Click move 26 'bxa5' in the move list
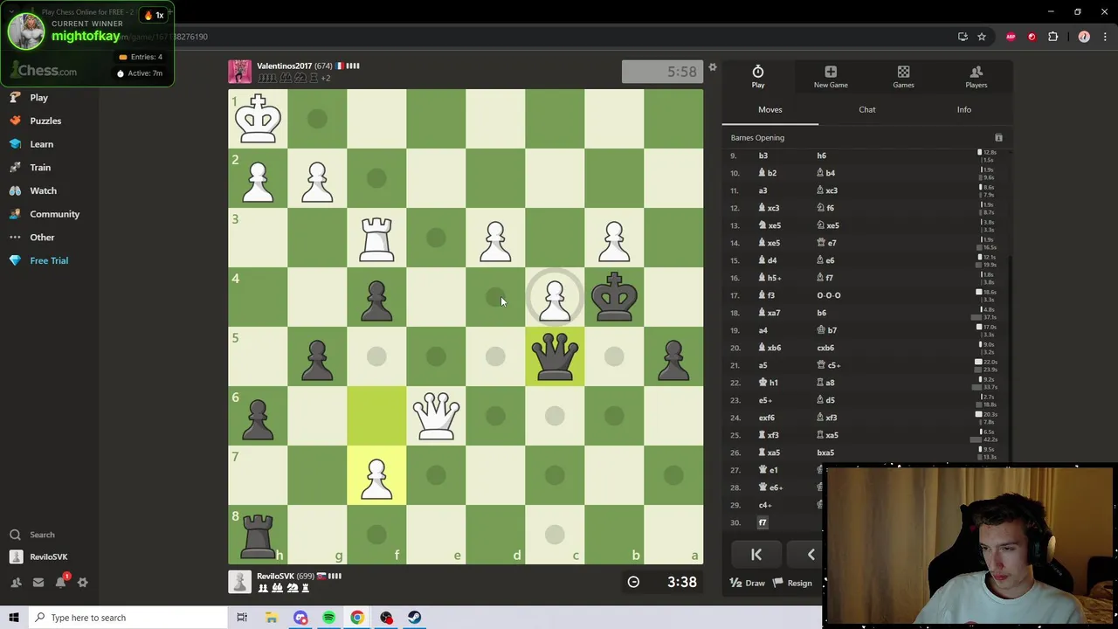The image size is (1118, 629). (825, 453)
